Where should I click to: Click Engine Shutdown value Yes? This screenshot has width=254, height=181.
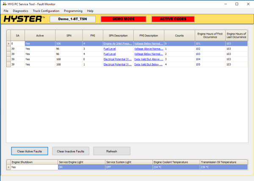click(x=34, y=167)
